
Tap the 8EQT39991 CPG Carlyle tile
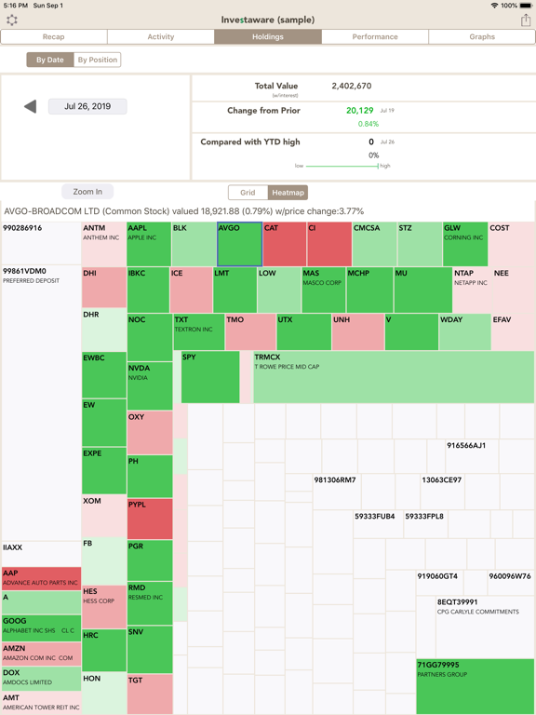click(485, 627)
